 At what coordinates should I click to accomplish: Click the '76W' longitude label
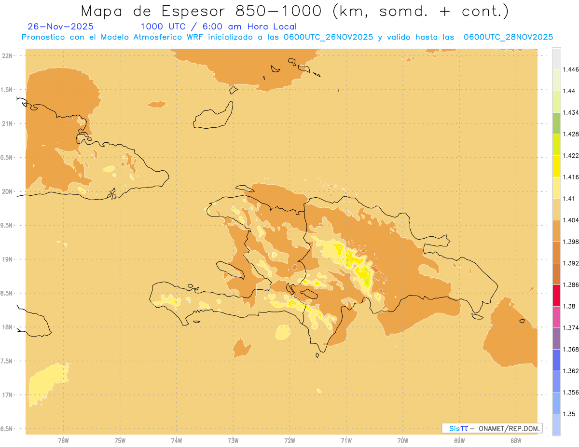coord(63,441)
